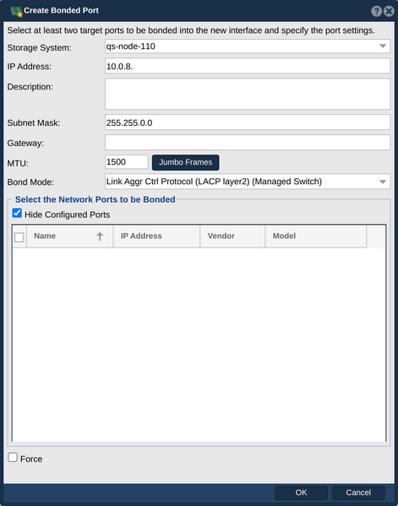This screenshot has width=398, height=506.
Task: Sort by Model column header
Action: (316, 237)
